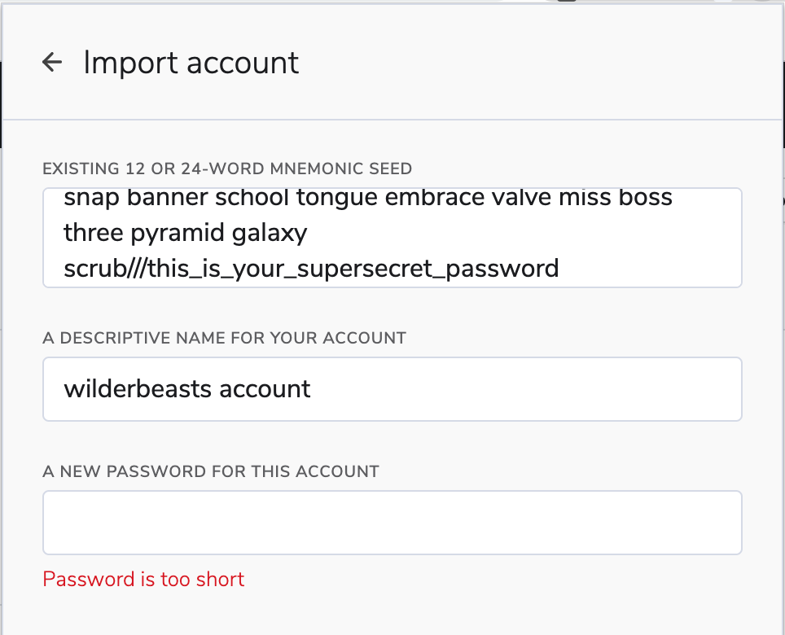Place cursor on the word 'snap' in seed

pos(91,198)
